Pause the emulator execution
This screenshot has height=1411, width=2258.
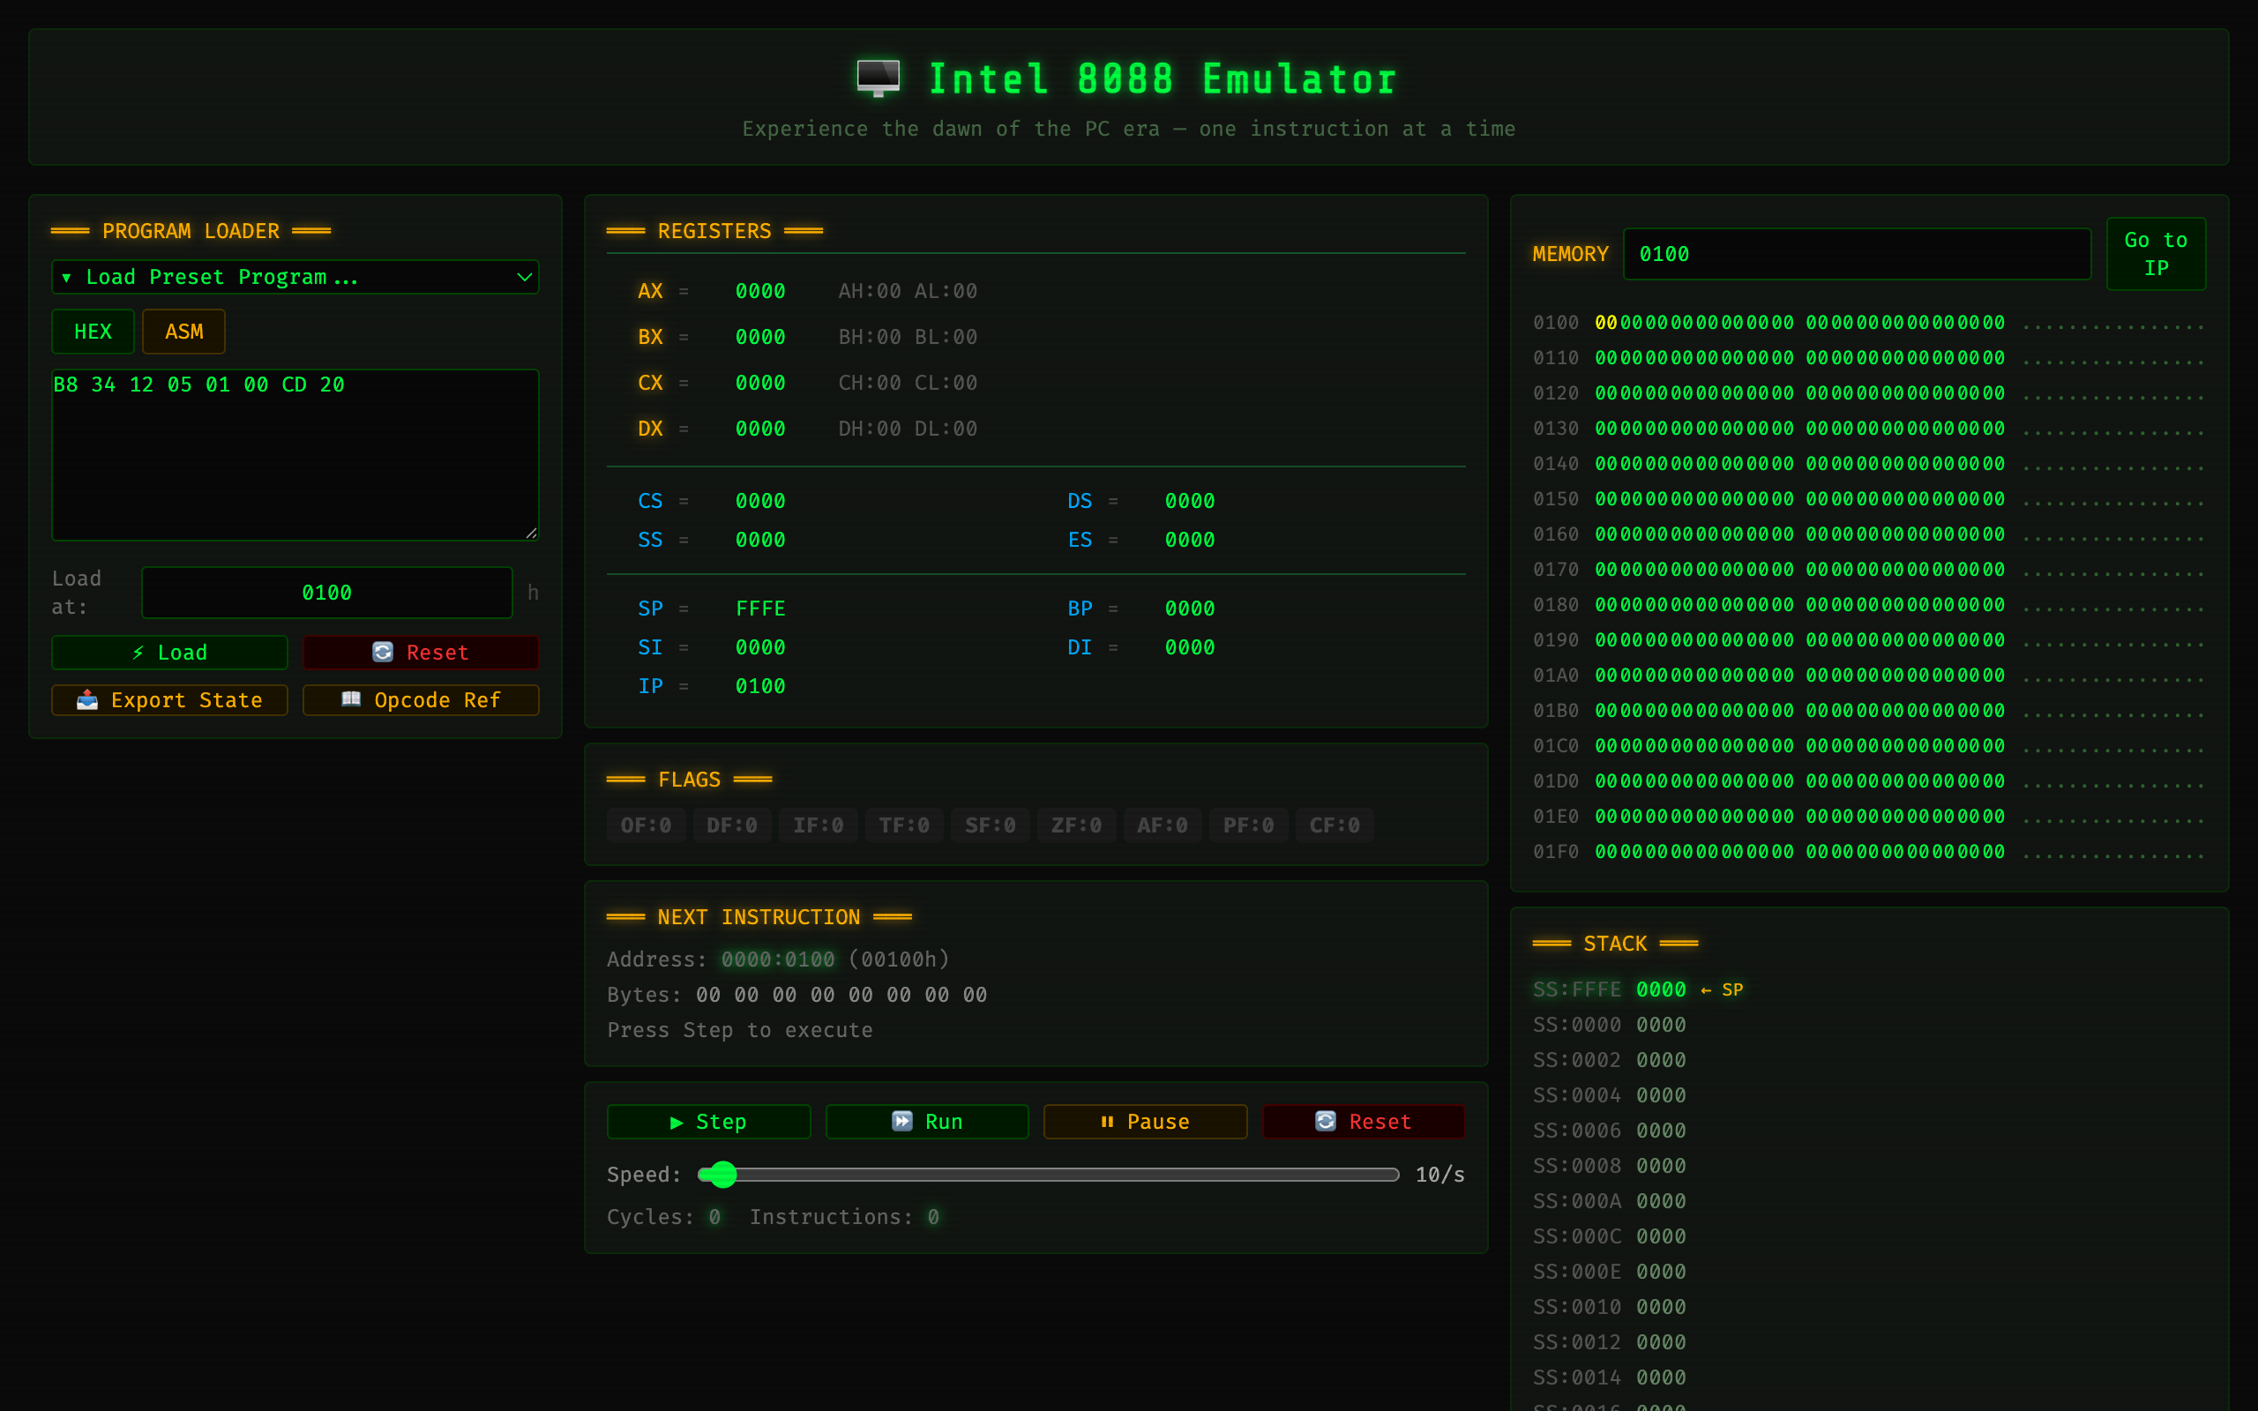click(x=1145, y=1122)
